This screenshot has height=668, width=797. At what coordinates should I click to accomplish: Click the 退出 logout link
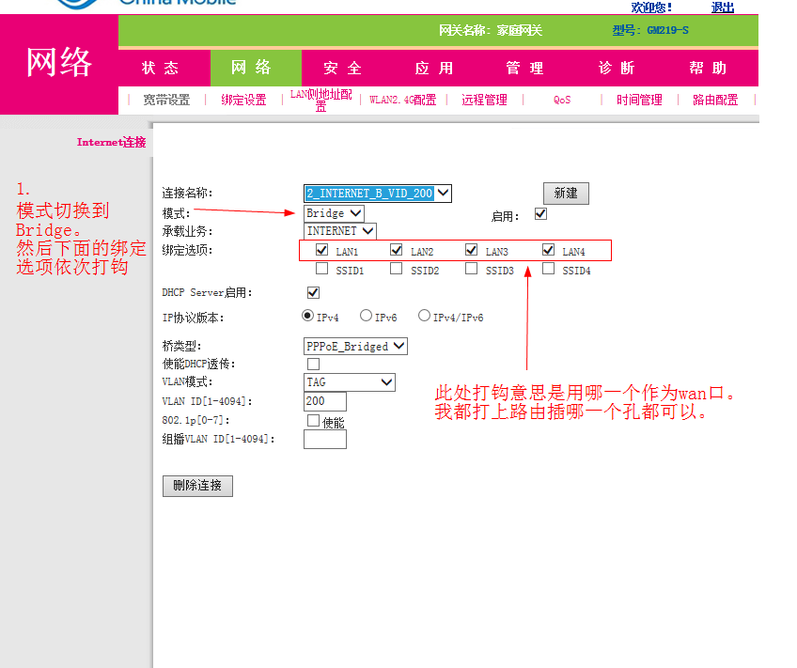(722, 8)
